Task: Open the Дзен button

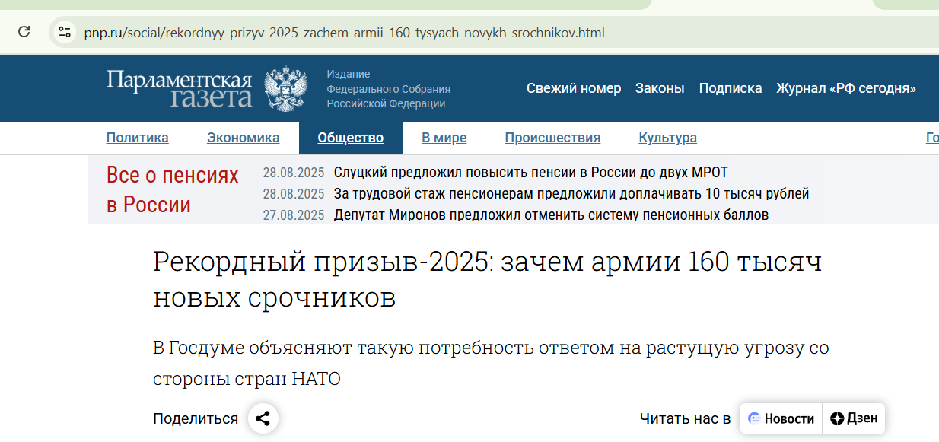Action: click(854, 418)
